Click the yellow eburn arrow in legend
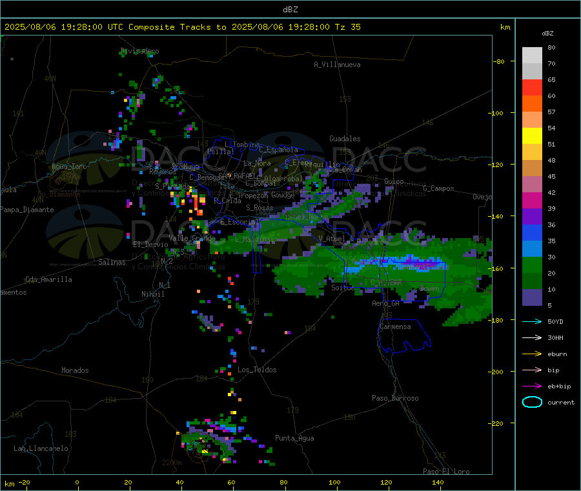Viewport: 581px width, 491px height. (532, 354)
